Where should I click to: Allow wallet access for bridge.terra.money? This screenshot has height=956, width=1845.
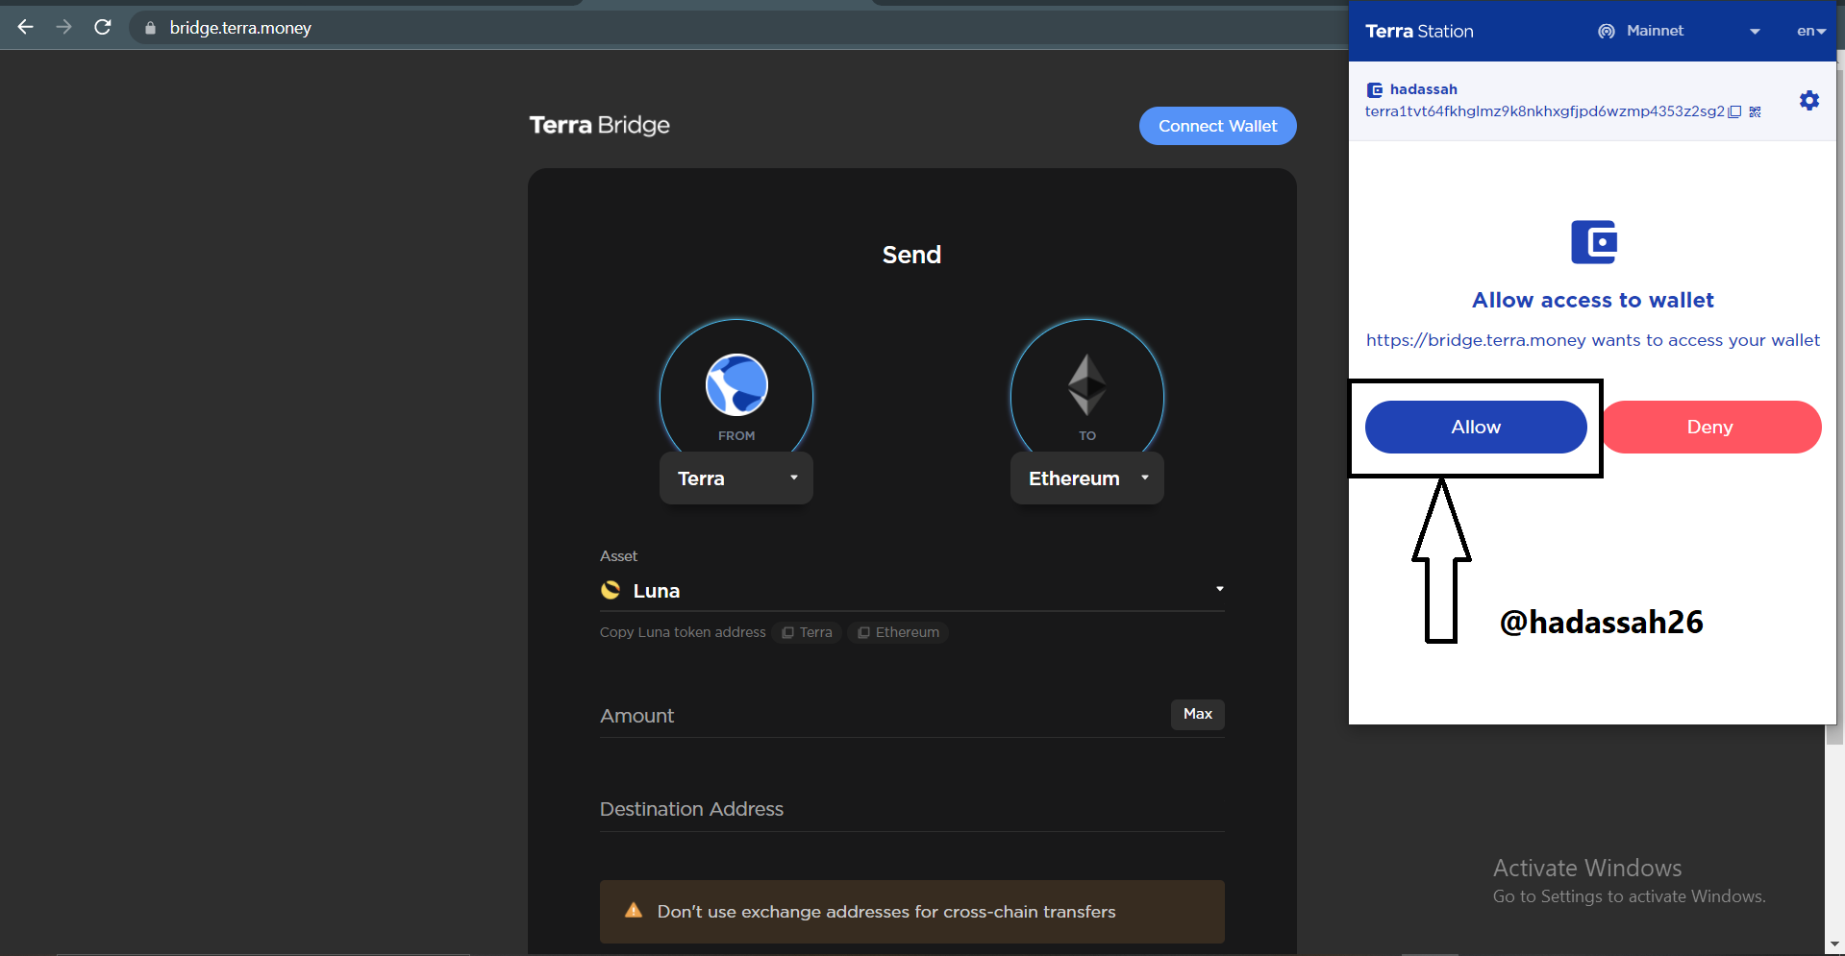[1476, 427]
